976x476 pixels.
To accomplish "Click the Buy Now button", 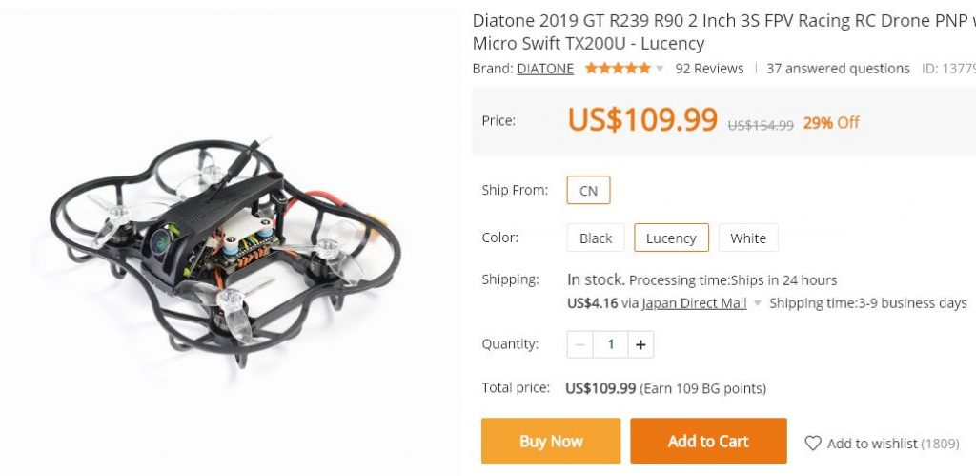I will coord(551,441).
